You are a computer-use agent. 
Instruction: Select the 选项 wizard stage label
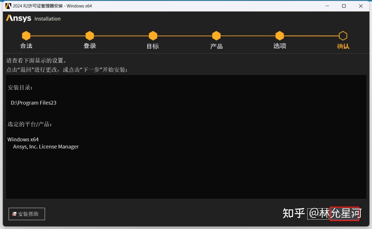[279, 46]
